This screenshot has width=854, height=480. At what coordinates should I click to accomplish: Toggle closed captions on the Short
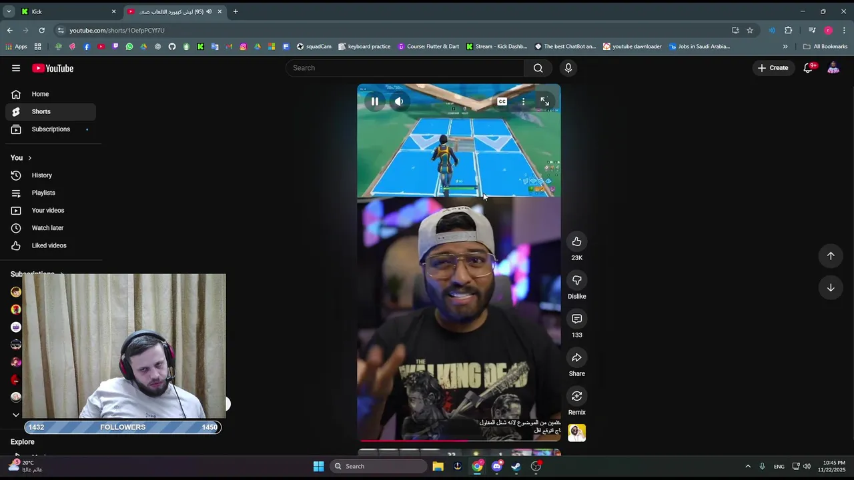[x=502, y=101]
